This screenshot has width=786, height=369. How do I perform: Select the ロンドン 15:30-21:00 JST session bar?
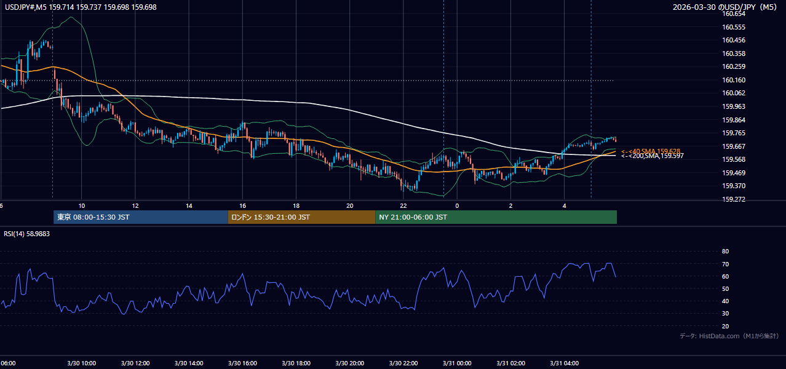click(x=301, y=217)
